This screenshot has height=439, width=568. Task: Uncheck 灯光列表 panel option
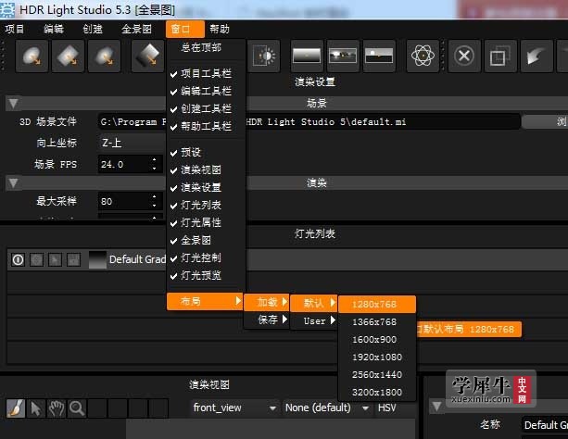[206, 205]
